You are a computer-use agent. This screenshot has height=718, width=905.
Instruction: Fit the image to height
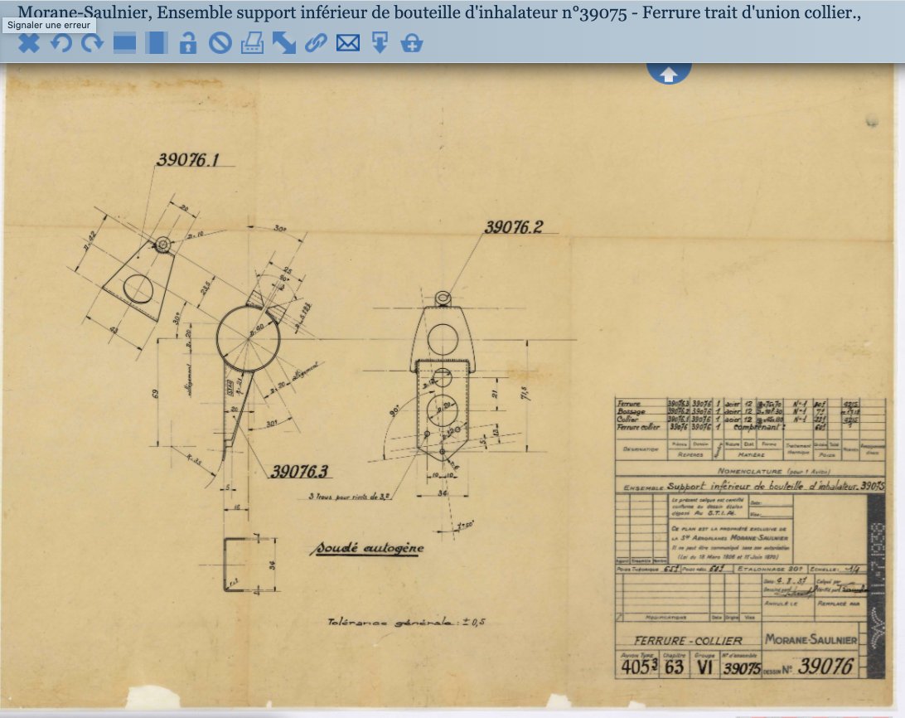[157, 43]
